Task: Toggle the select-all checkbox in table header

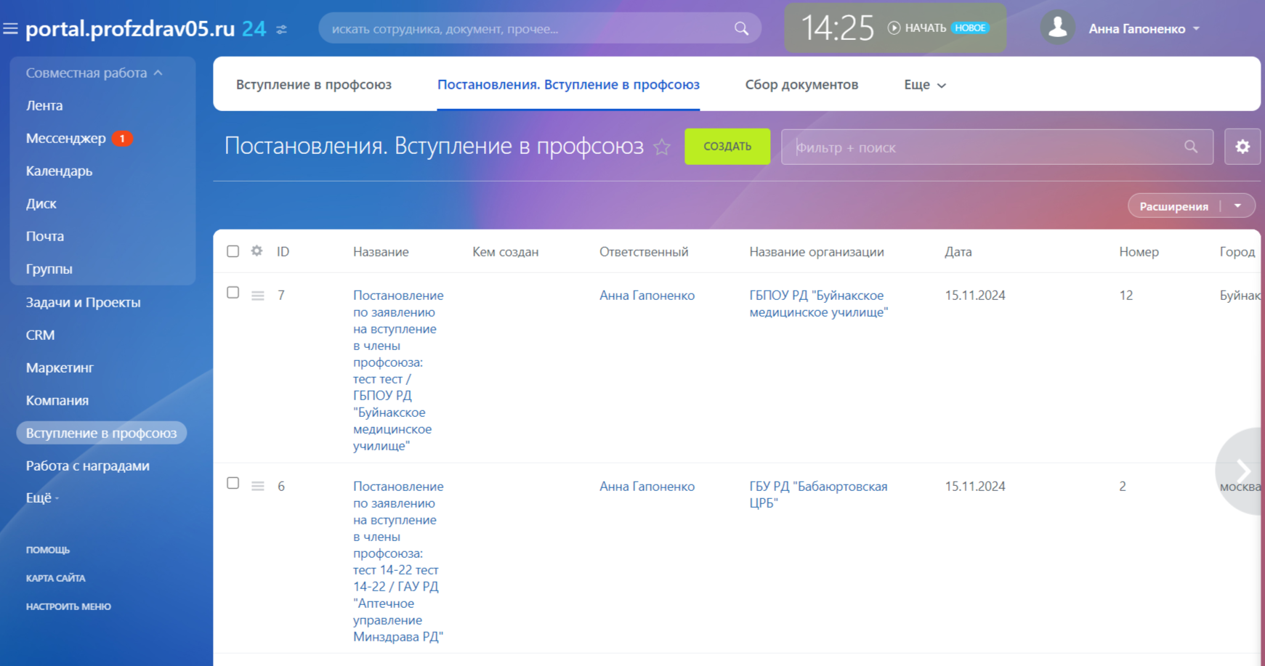Action: (233, 251)
